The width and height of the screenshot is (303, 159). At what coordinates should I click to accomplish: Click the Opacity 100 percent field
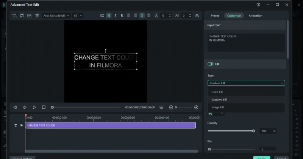click(267, 131)
